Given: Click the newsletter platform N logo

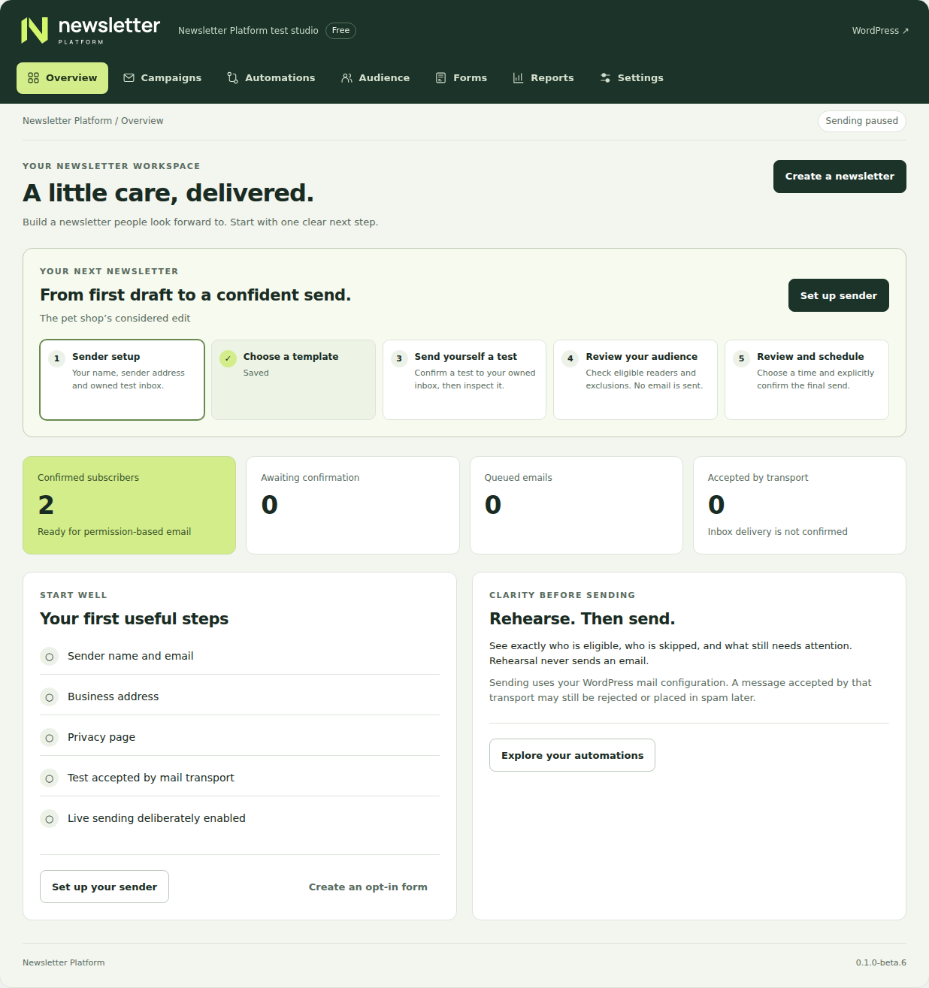Looking at the screenshot, I should pyautogui.click(x=35, y=30).
